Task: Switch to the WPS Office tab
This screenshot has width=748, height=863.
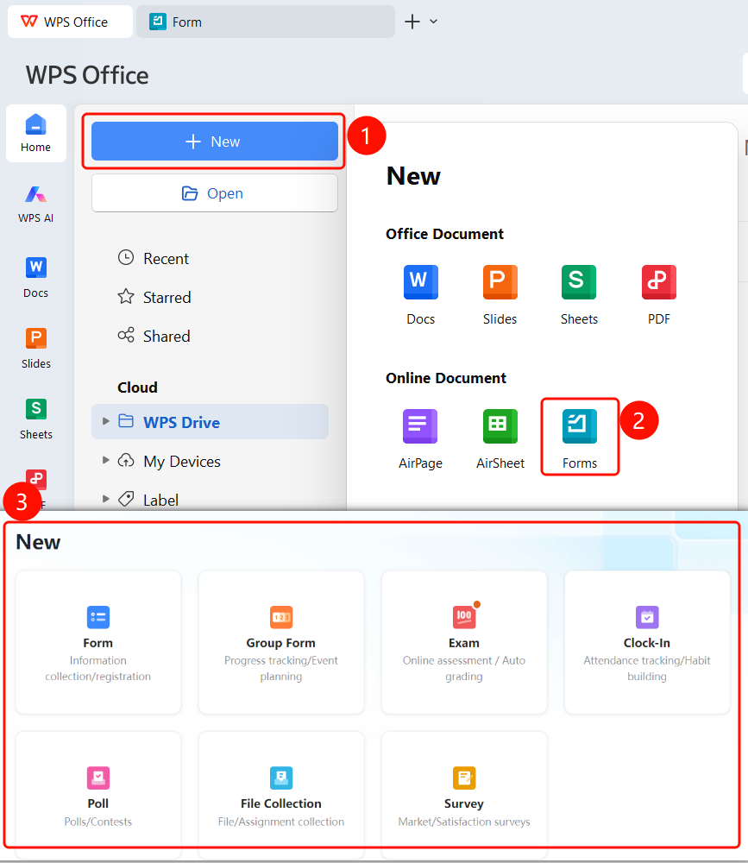Action: point(70,22)
